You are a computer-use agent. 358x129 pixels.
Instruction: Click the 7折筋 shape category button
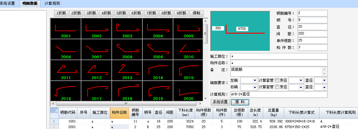click(x=151, y=13)
